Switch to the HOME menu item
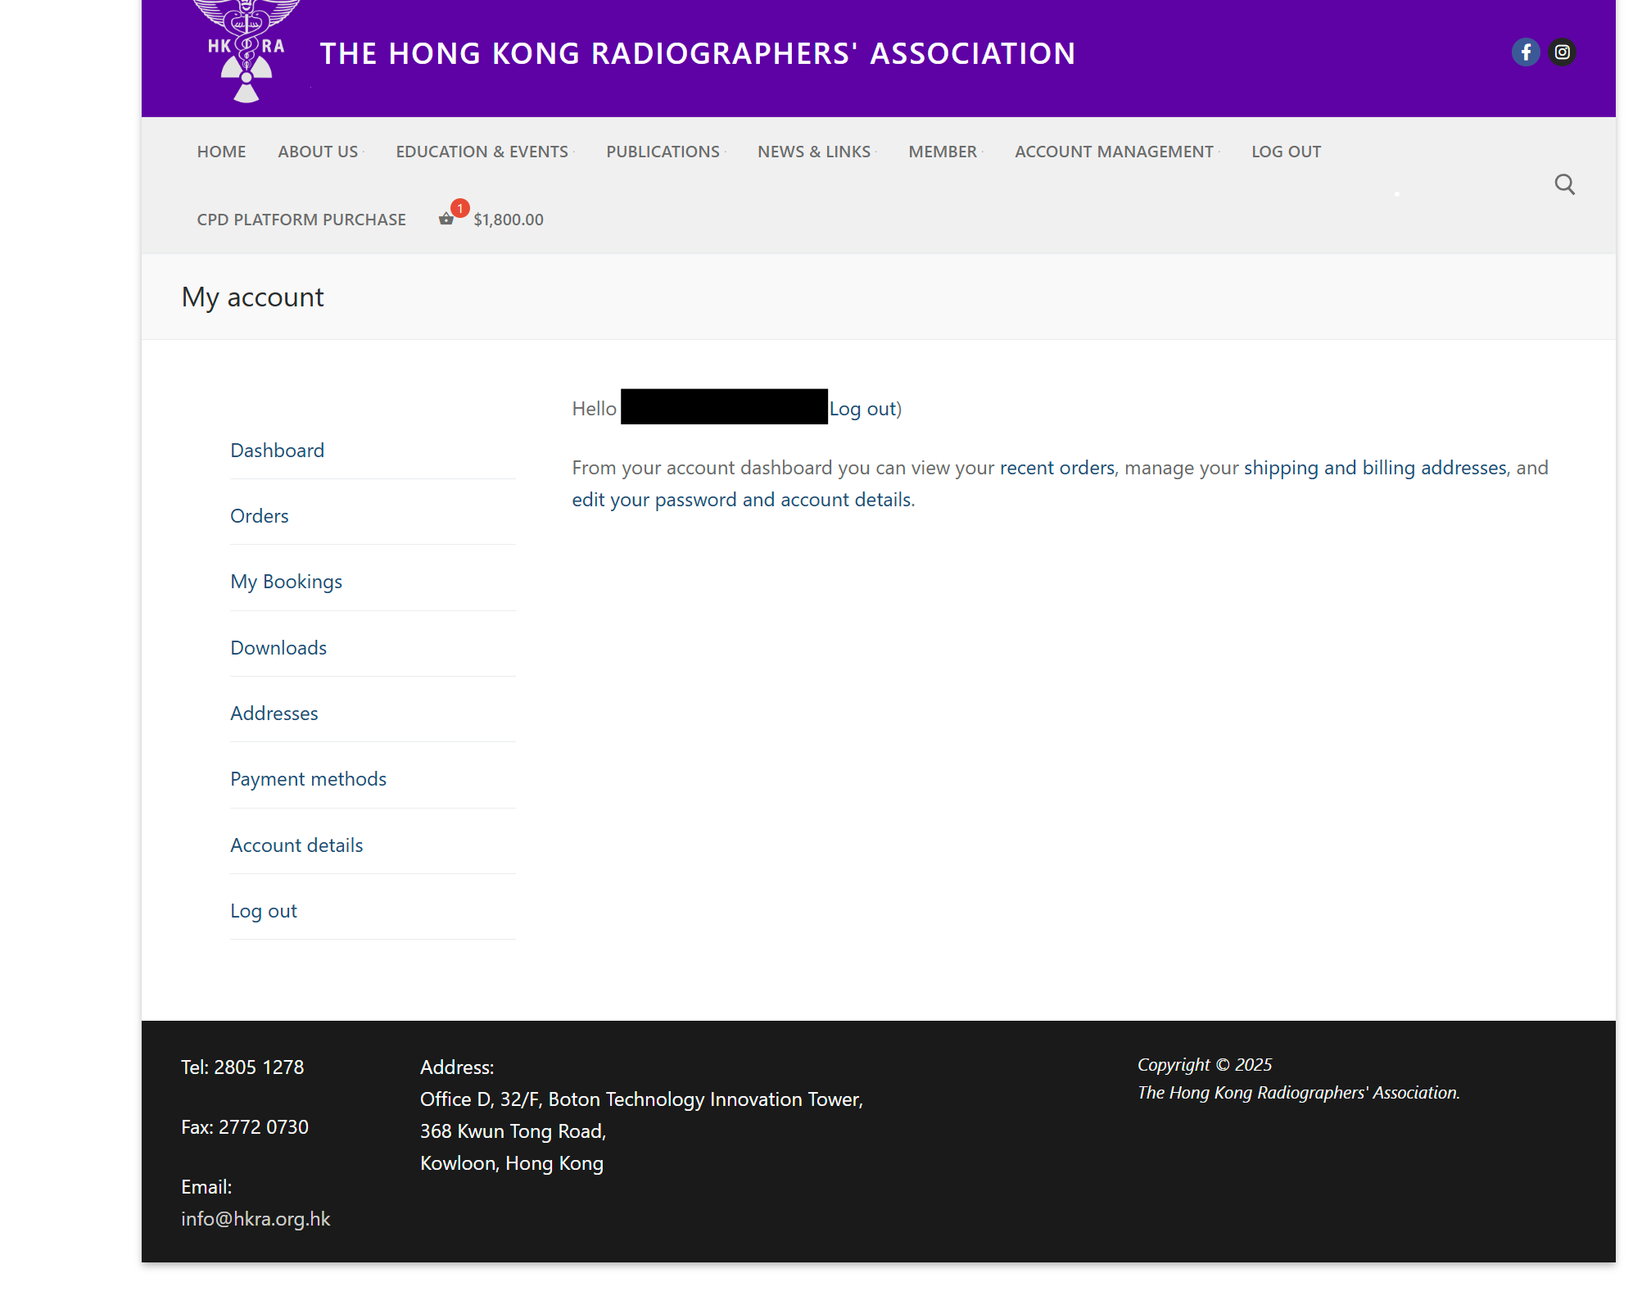 221,151
